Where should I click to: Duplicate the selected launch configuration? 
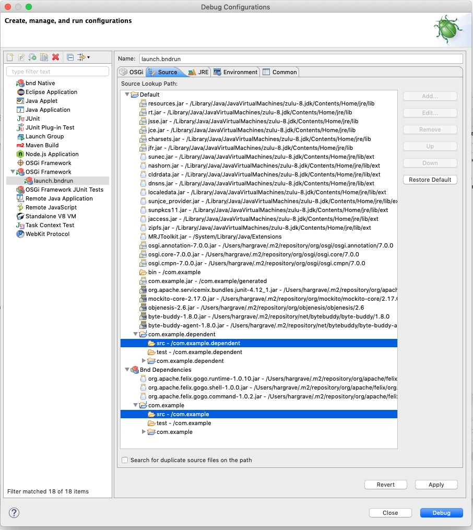[44, 57]
